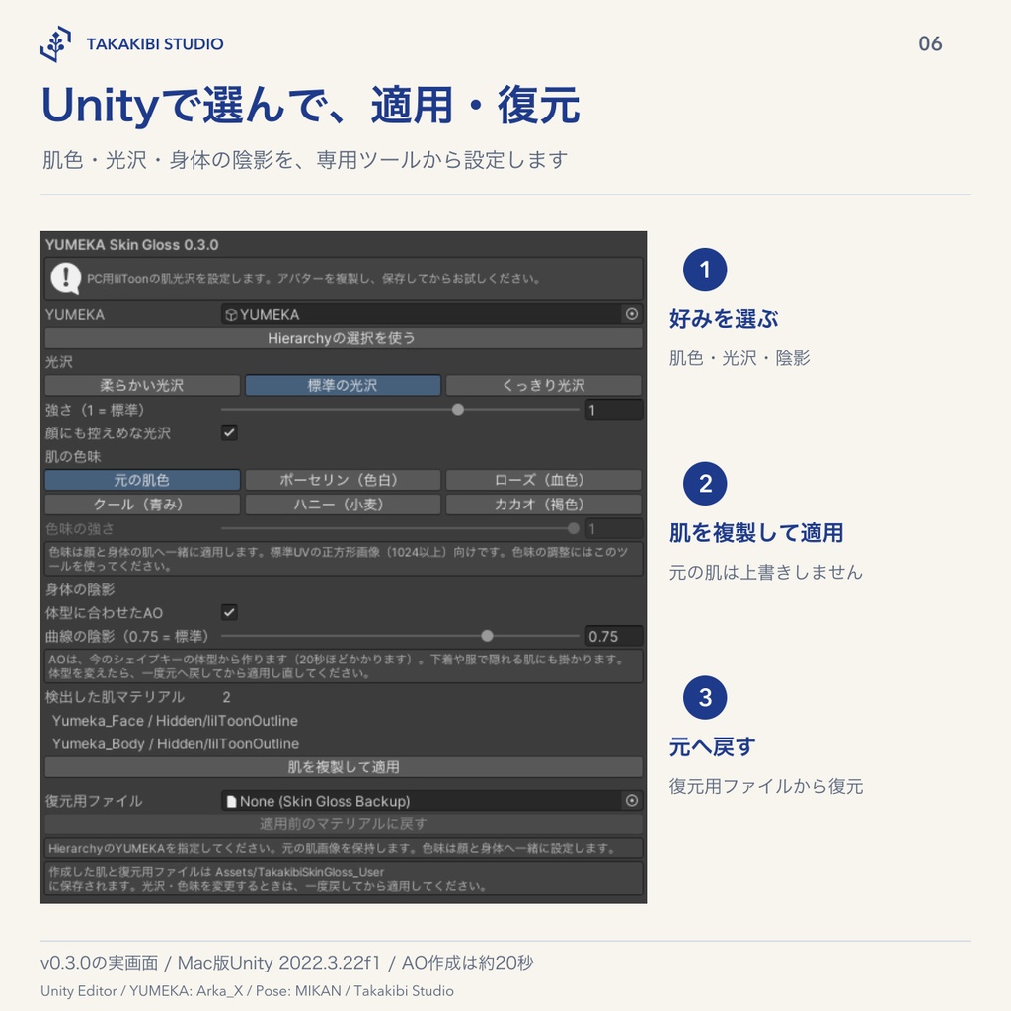Select the 標準の光沢 gloss option
The height and width of the screenshot is (1011, 1011).
point(343,386)
